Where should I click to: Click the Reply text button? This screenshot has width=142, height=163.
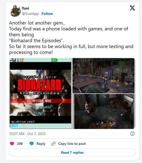click(41, 144)
